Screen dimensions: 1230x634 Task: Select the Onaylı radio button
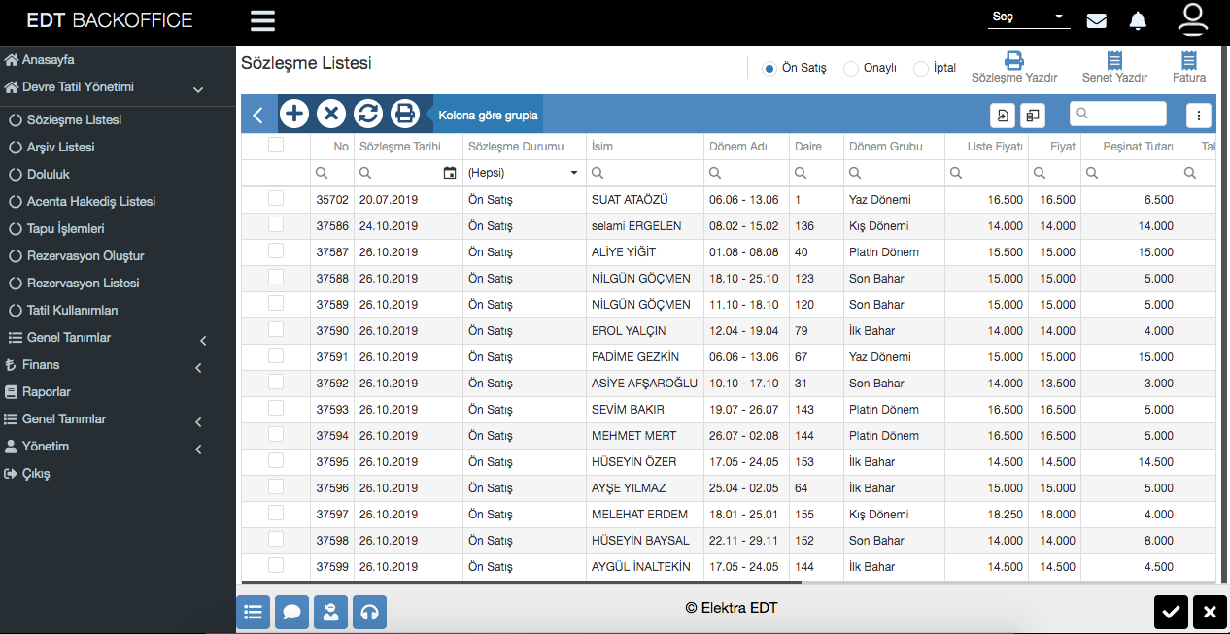[851, 68]
